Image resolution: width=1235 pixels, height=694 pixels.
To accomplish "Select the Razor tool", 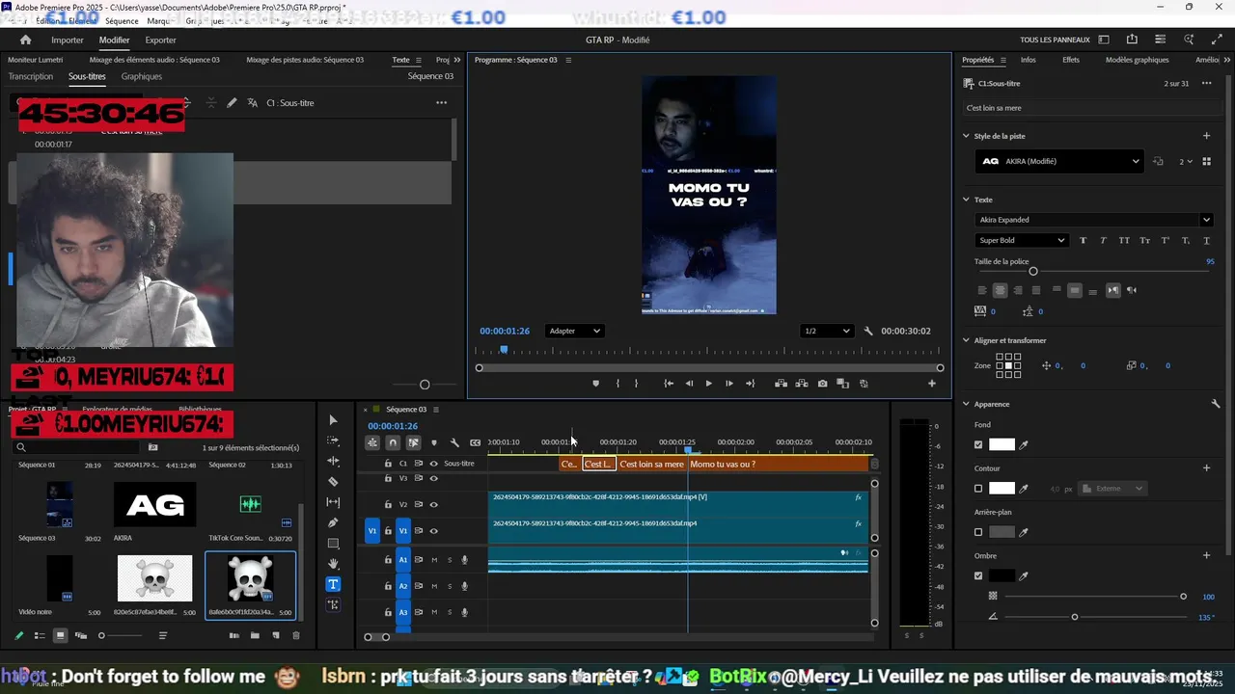I will pyautogui.click(x=333, y=481).
